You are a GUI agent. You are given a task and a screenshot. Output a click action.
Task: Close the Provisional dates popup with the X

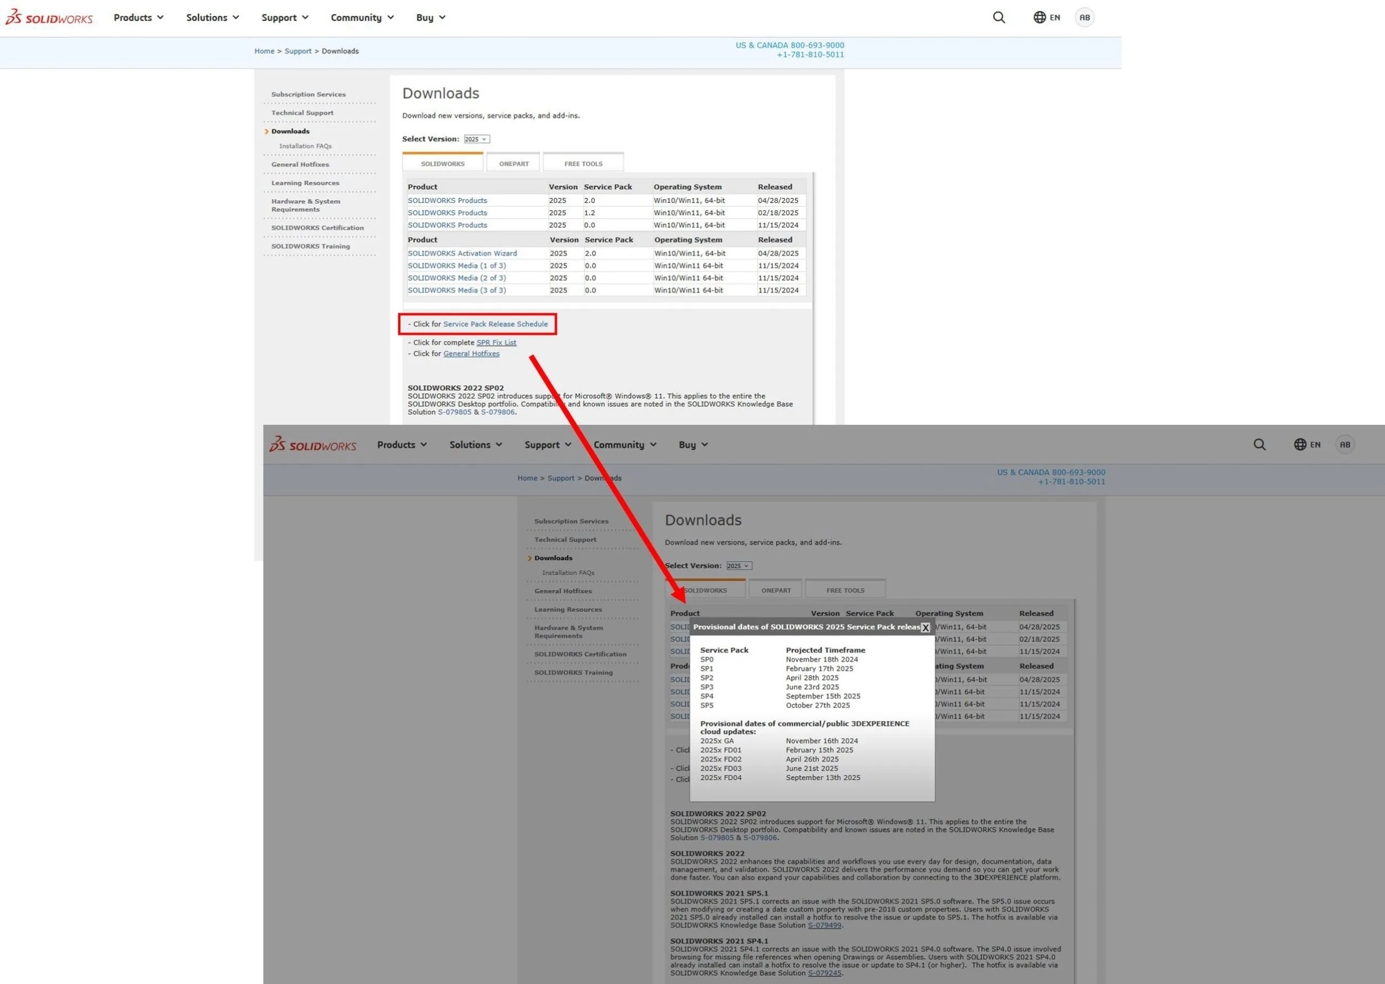925,628
